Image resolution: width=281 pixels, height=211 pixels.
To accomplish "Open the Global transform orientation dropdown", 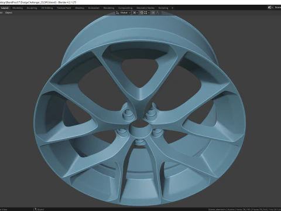I will (124, 13).
